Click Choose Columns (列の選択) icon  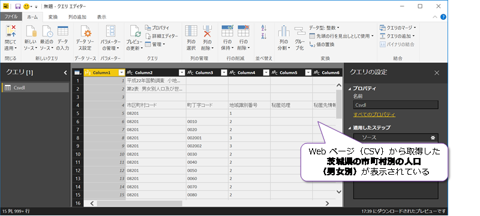pyautogui.click(x=191, y=31)
